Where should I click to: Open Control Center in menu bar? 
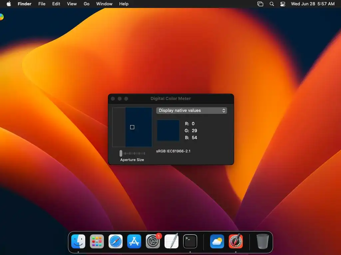[282, 4]
